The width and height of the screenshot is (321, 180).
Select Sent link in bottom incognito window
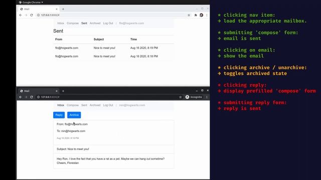tap(84, 105)
